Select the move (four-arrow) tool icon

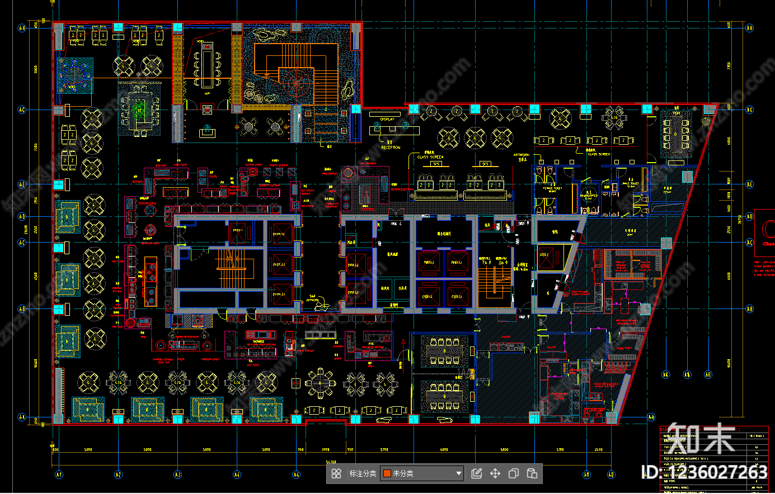[495, 473]
